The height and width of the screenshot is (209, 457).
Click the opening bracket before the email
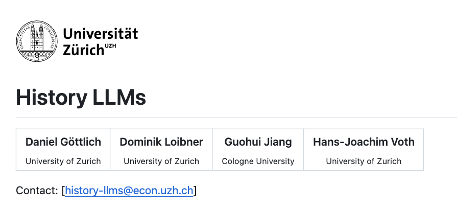click(x=63, y=191)
